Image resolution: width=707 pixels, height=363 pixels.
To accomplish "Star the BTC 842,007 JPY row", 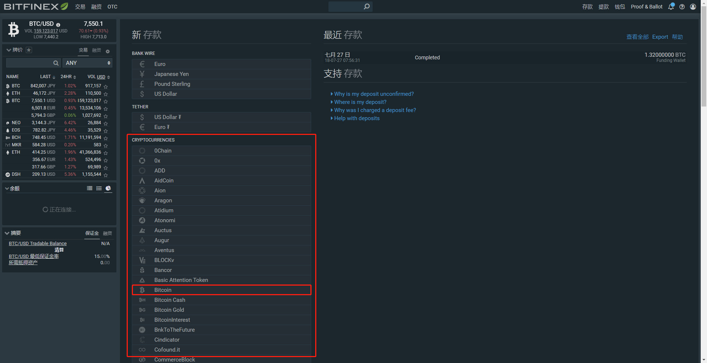I will click(x=106, y=87).
